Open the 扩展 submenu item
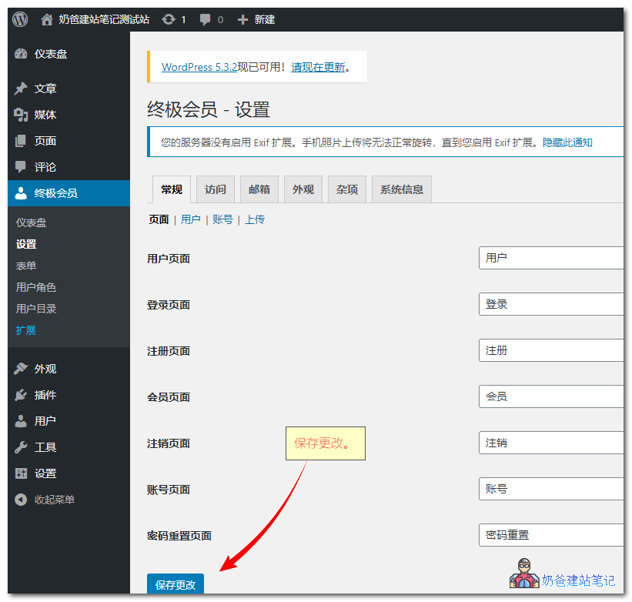The width and height of the screenshot is (632, 602). coord(26,330)
